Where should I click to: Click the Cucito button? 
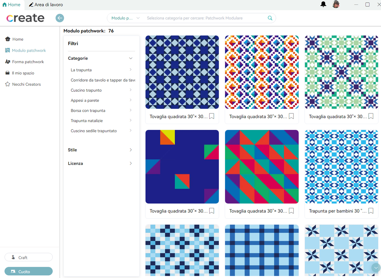coord(29,271)
